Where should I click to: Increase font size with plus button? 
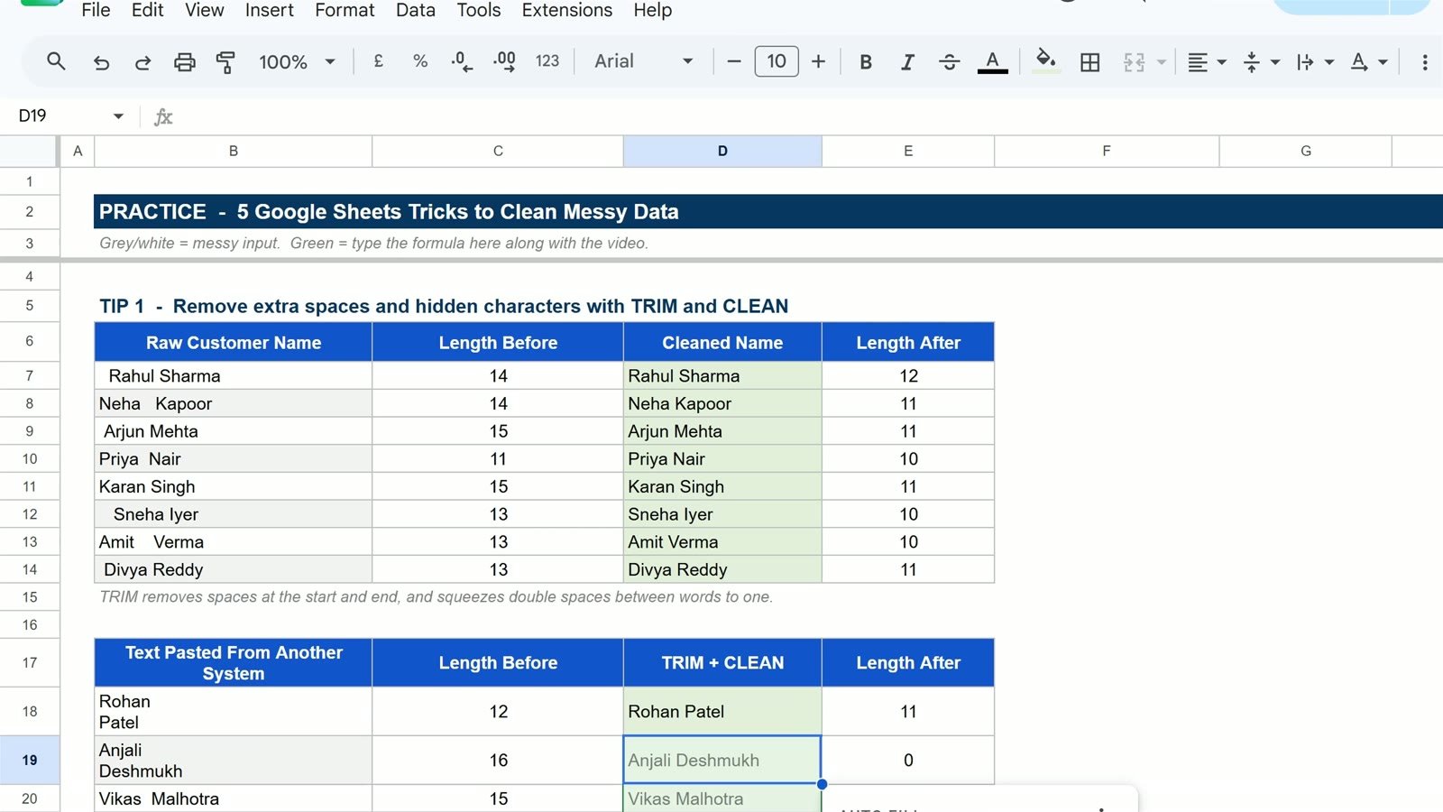(818, 61)
